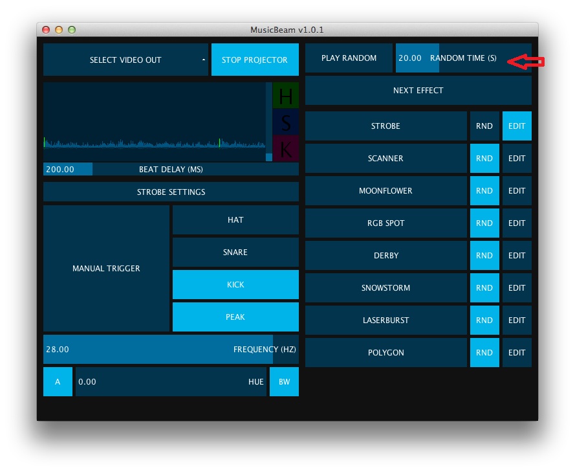Click the A button next to the HUE field
The image size is (575, 472).
point(57,381)
